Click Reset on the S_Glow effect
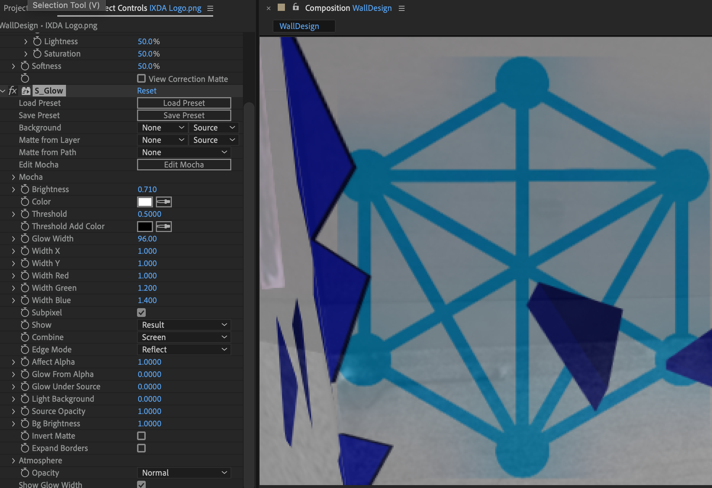 146,91
